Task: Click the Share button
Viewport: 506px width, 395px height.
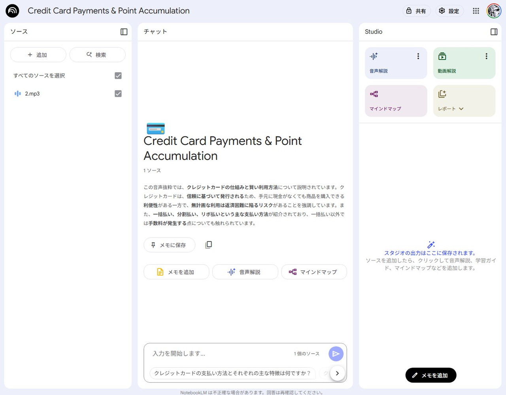Action: tap(416, 11)
